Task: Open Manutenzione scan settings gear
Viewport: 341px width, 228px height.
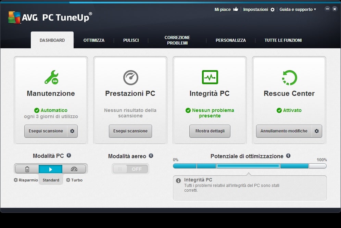Action: (x=72, y=131)
